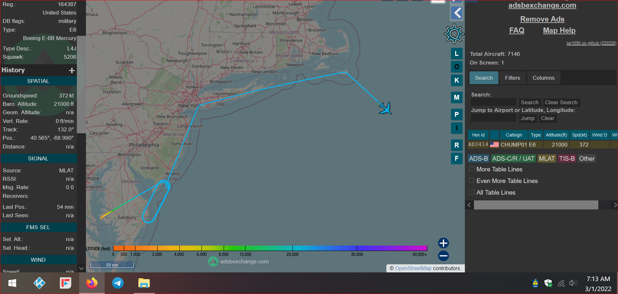Open the Windows Start menu
This screenshot has width=618, height=294.
[12, 283]
